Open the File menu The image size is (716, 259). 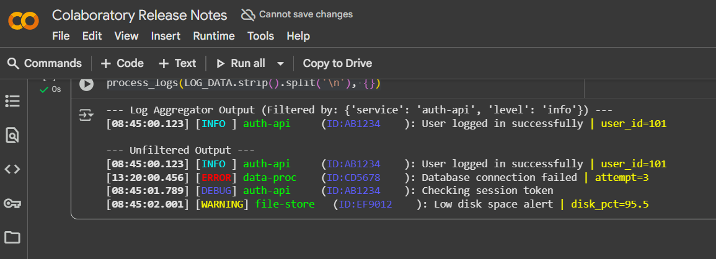pyautogui.click(x=61, y=36)
